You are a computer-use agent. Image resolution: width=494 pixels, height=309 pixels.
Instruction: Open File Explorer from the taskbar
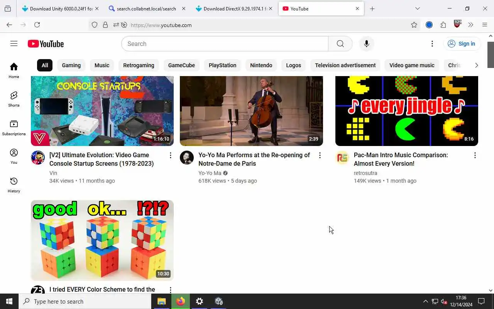pyautogui.click(x=161, y=301)
